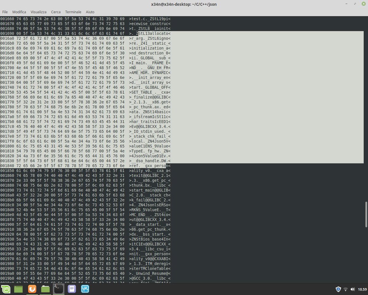Open the Modifica menu
This screenshot has width=368, height=295.
point(19,12)
